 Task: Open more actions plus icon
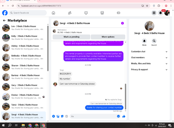(x=54, y=116)
